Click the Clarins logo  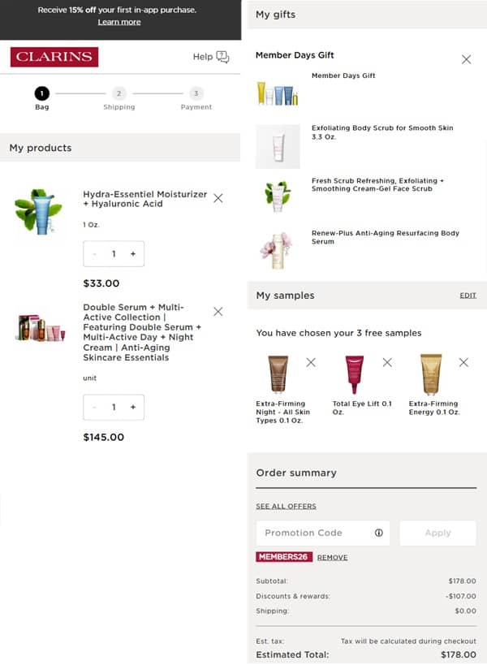click(x=54, y=57)
